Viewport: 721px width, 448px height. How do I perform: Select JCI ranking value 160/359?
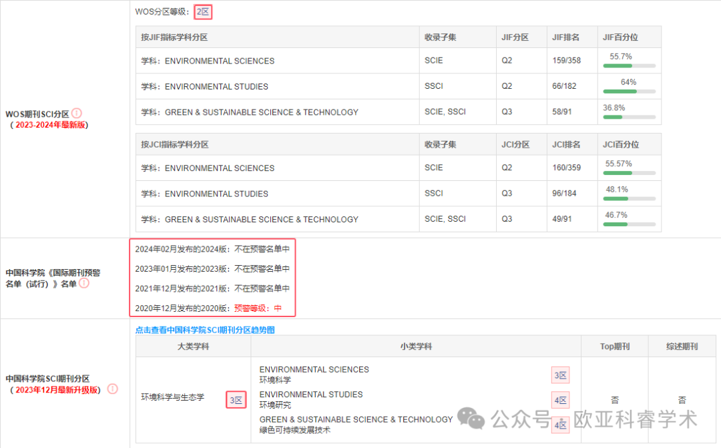(x=567, y=168)
